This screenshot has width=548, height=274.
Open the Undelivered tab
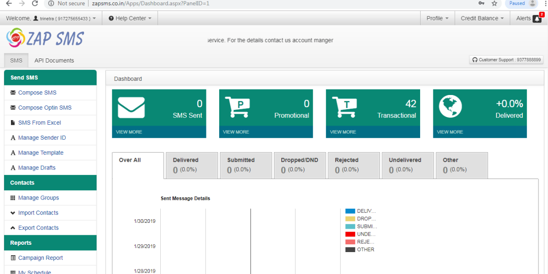coord(407,165)
